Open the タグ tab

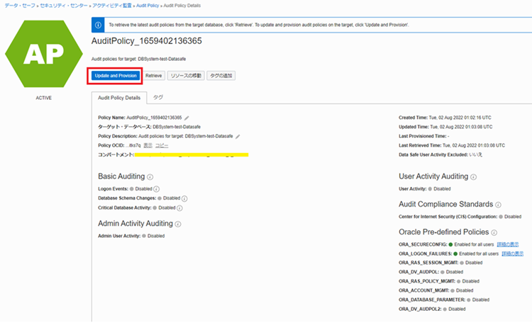pyautogui.click(x=158, y=97)
